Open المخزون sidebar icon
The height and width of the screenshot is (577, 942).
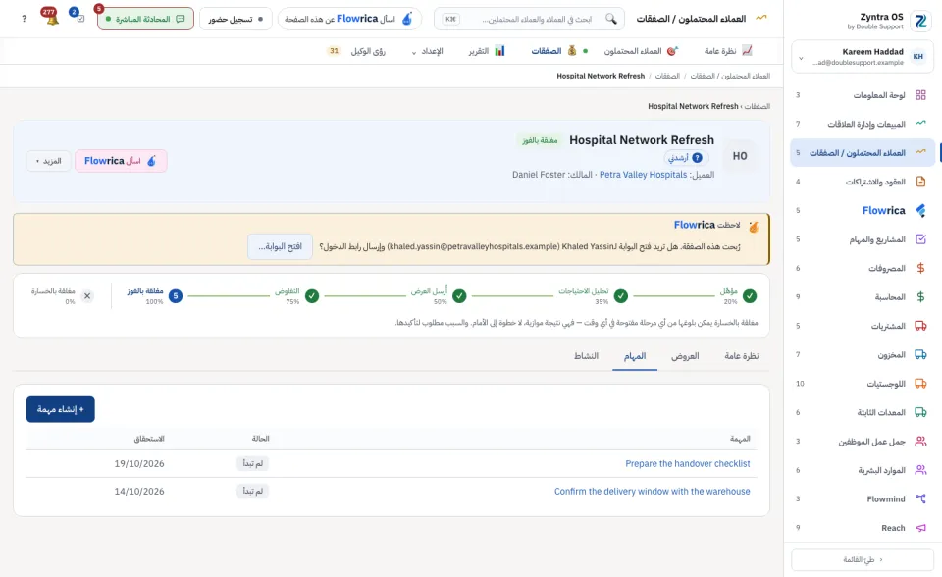point(920,354)
